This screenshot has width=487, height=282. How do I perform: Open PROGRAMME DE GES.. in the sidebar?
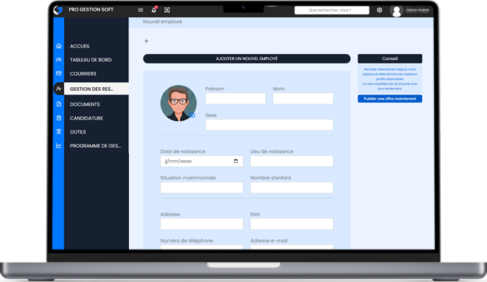tap(95, 146)
